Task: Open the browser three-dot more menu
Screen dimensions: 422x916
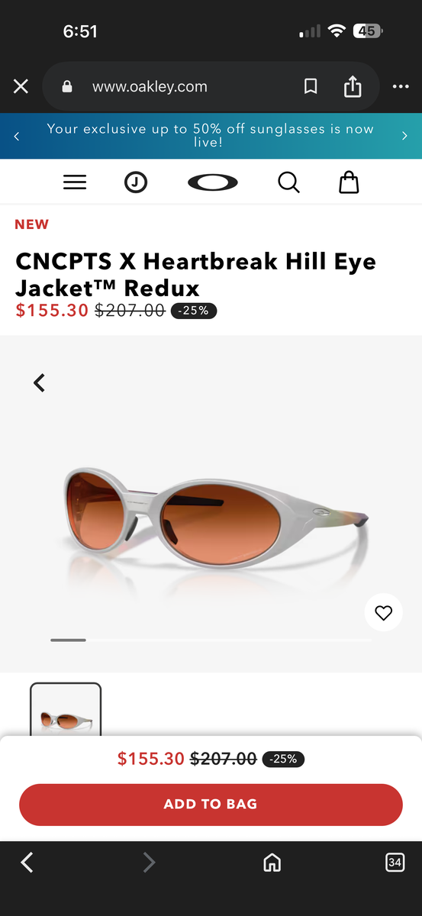Action: point(401,86)
